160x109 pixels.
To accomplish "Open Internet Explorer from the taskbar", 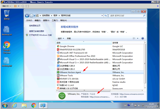I will coord(15,105).
